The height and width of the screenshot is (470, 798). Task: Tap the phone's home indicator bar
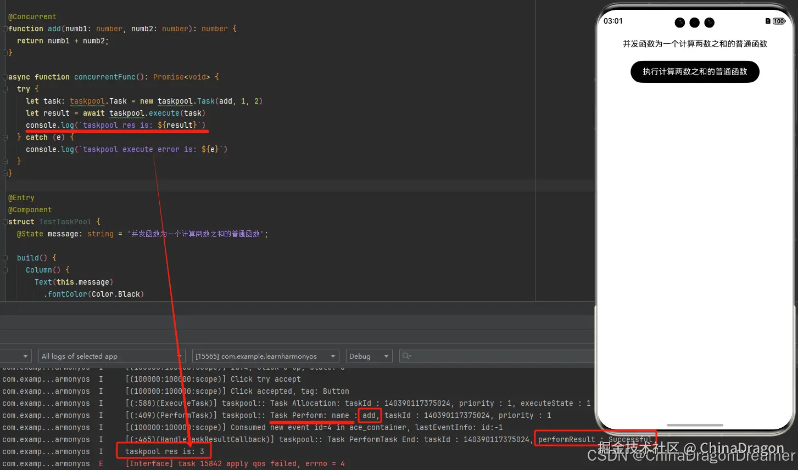point(695,425)
